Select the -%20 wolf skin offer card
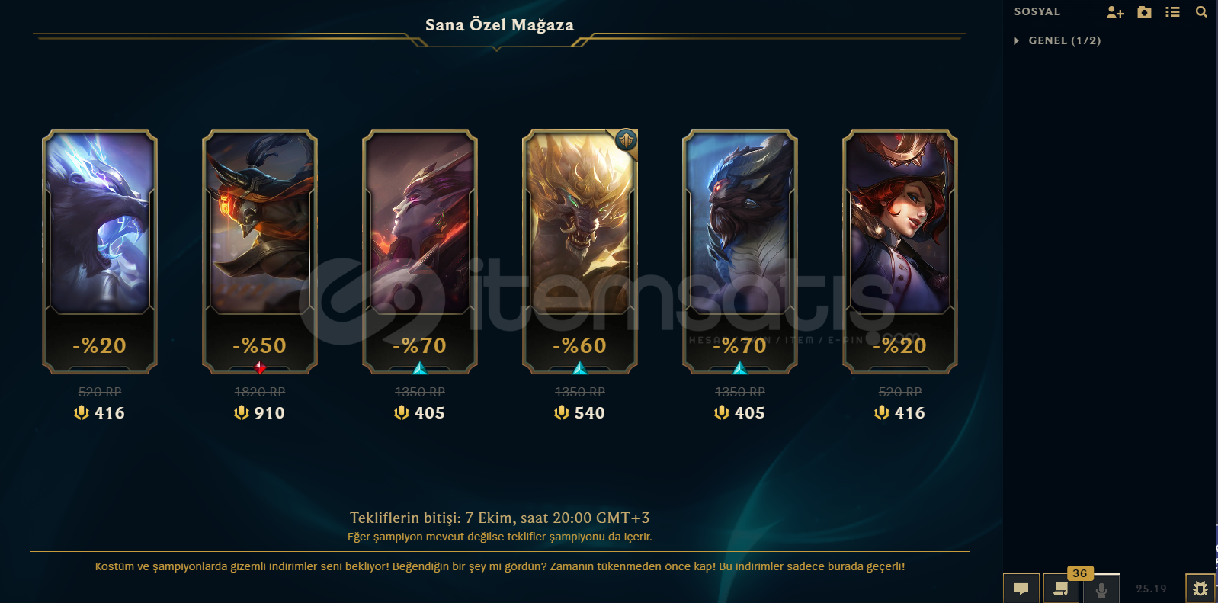 [x=100, y=252]
